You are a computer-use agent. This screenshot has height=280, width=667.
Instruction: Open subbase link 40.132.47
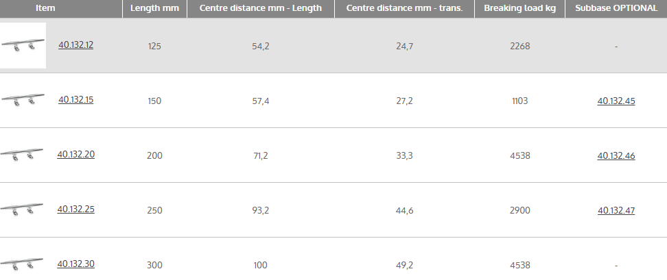(616, 211)
